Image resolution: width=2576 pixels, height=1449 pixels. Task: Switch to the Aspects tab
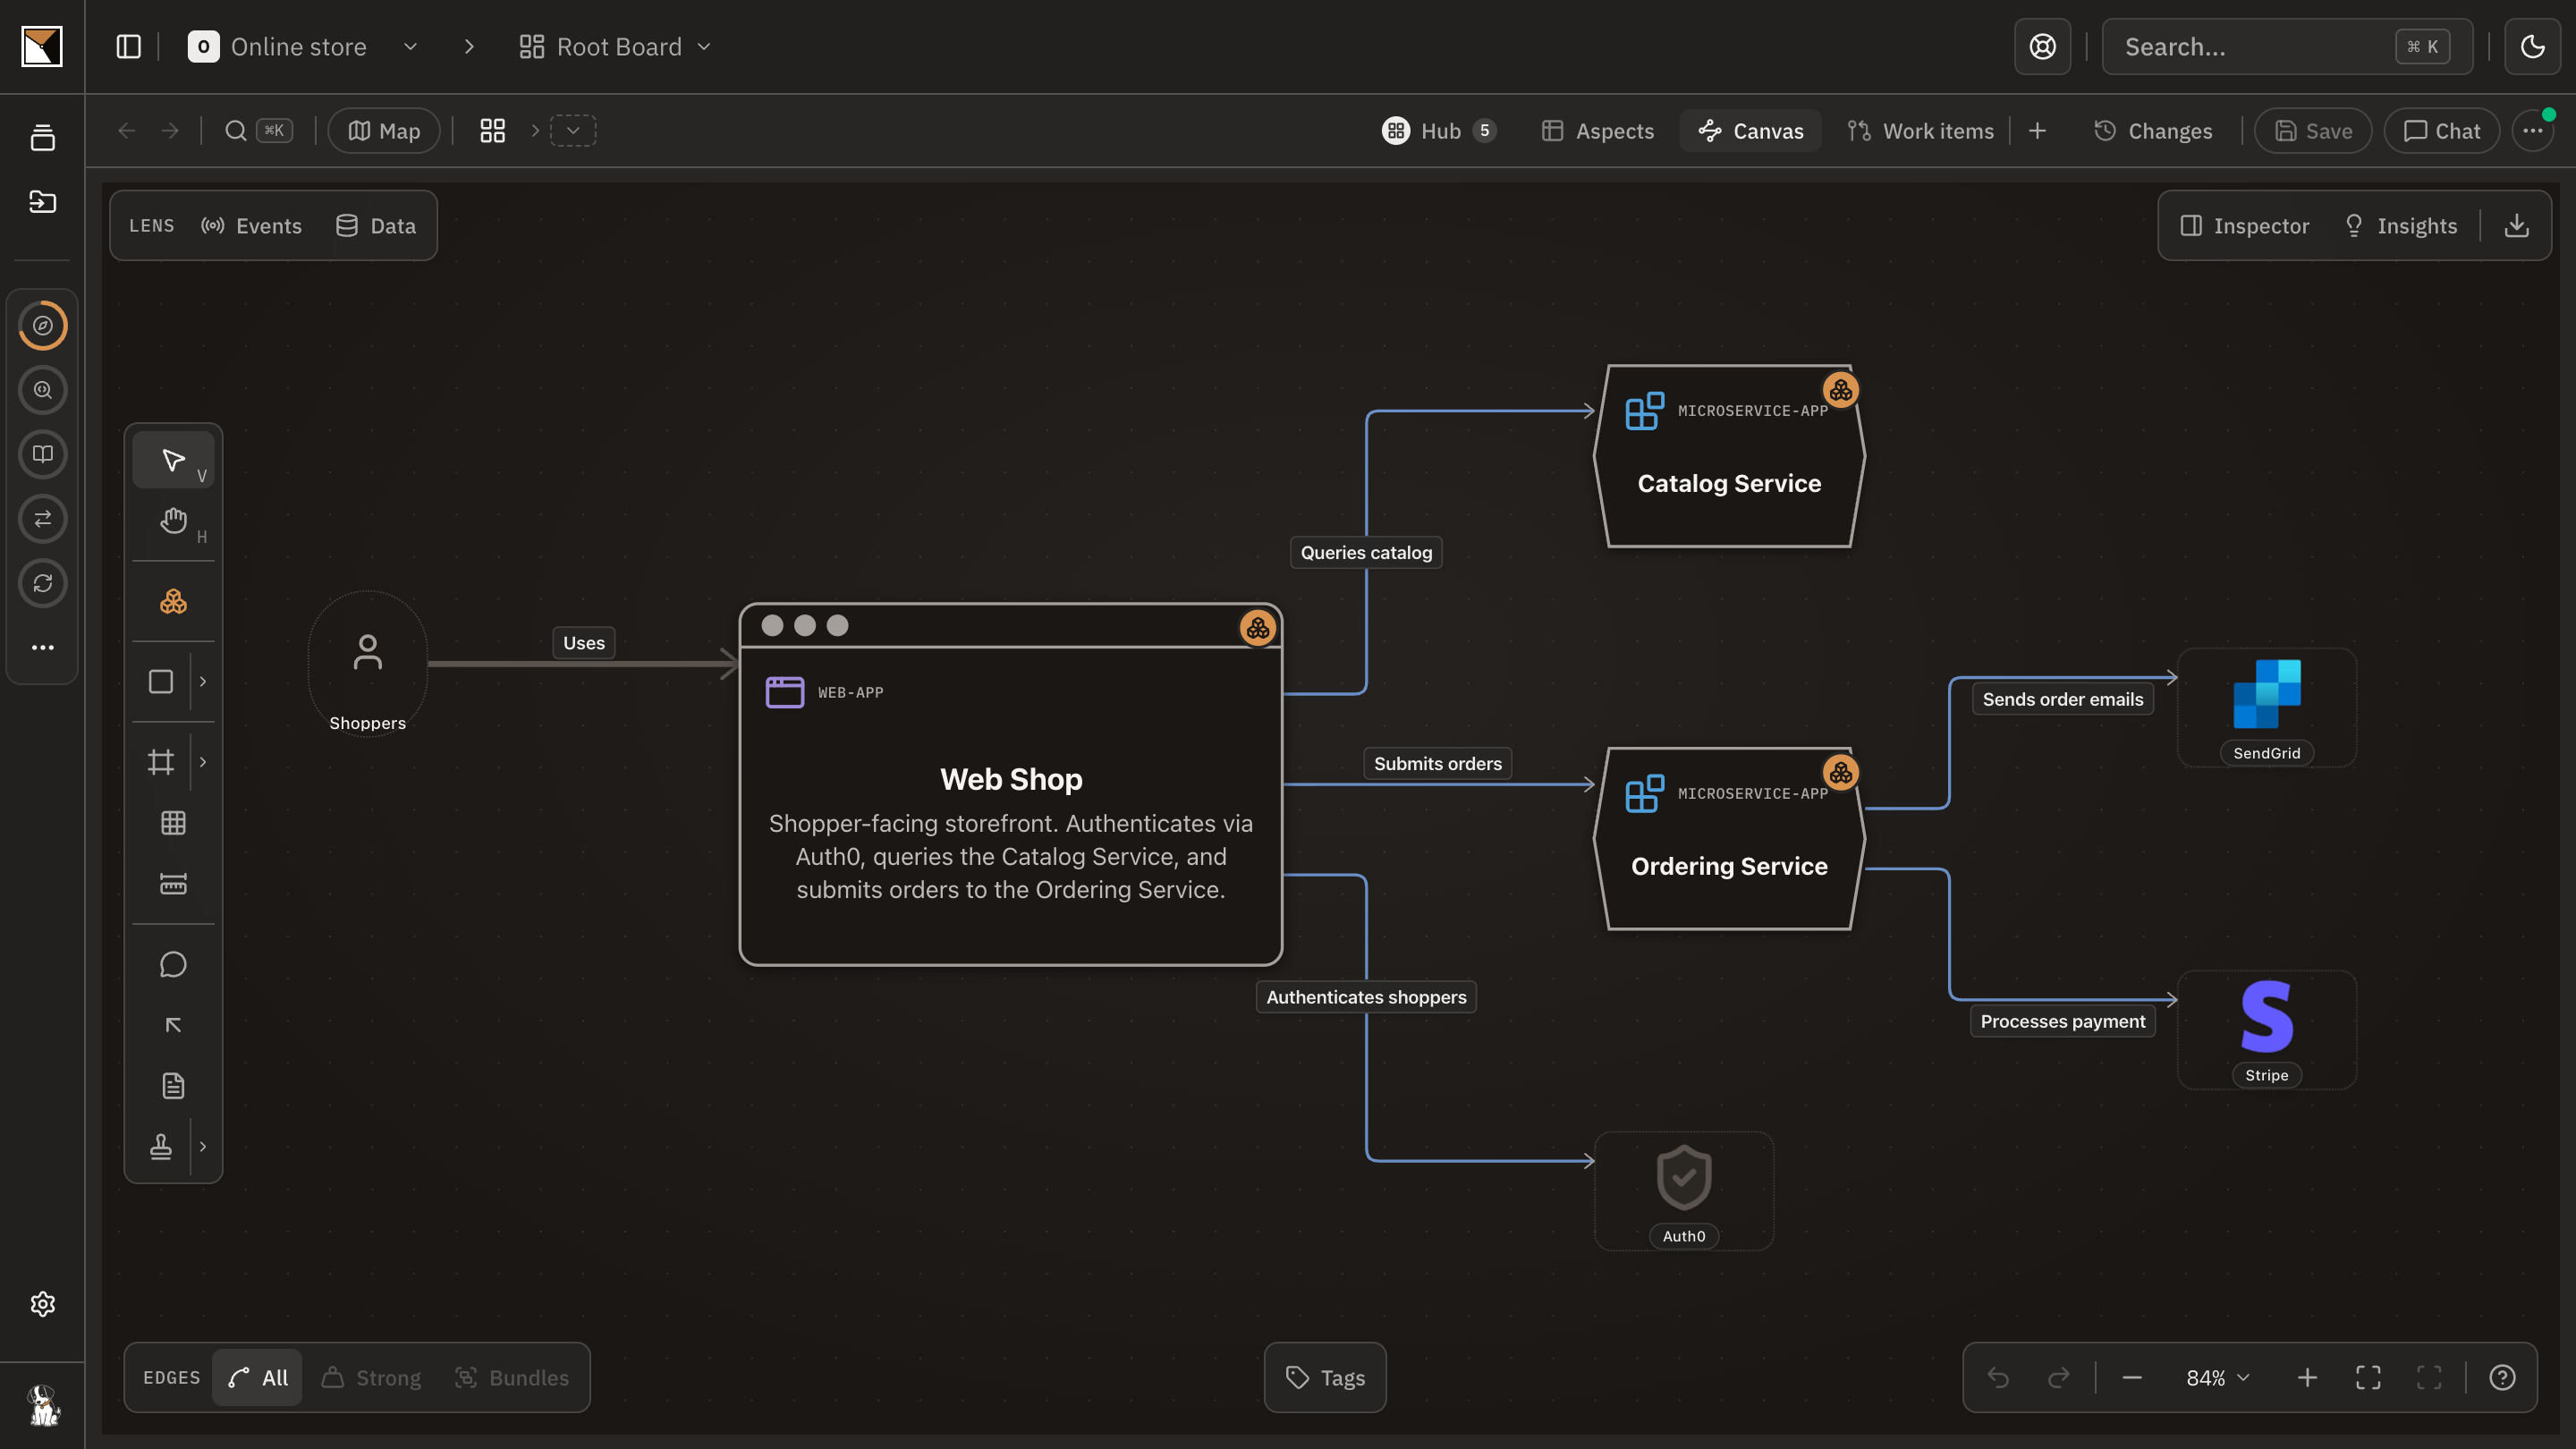(x=1597, y=130)
